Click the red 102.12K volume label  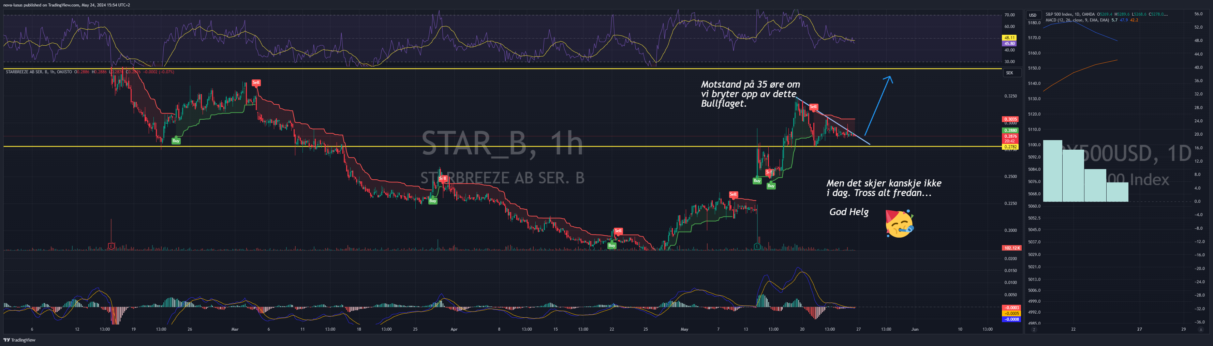[1011, 248]
